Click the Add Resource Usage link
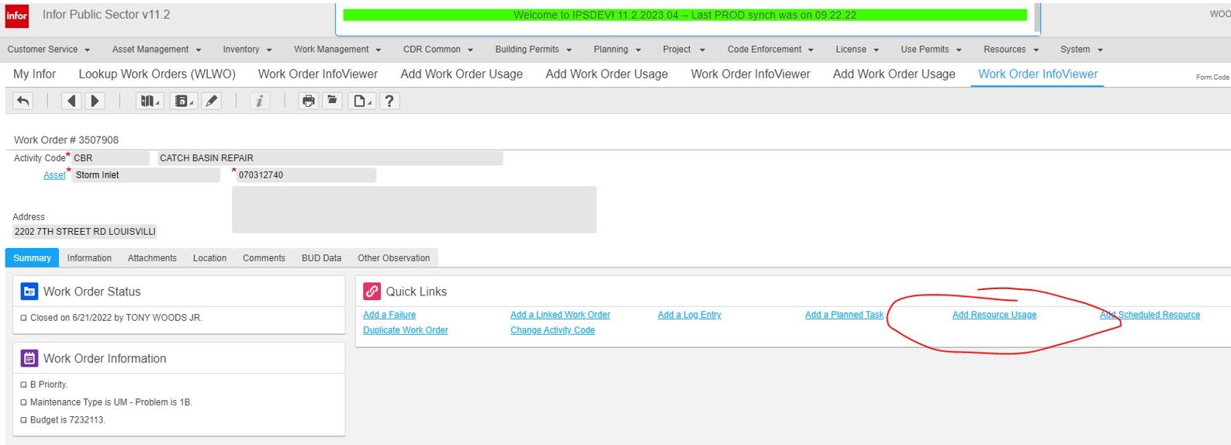Image resolution: width=1231 pixels, height=445 pixels. [x=994, y=315]
